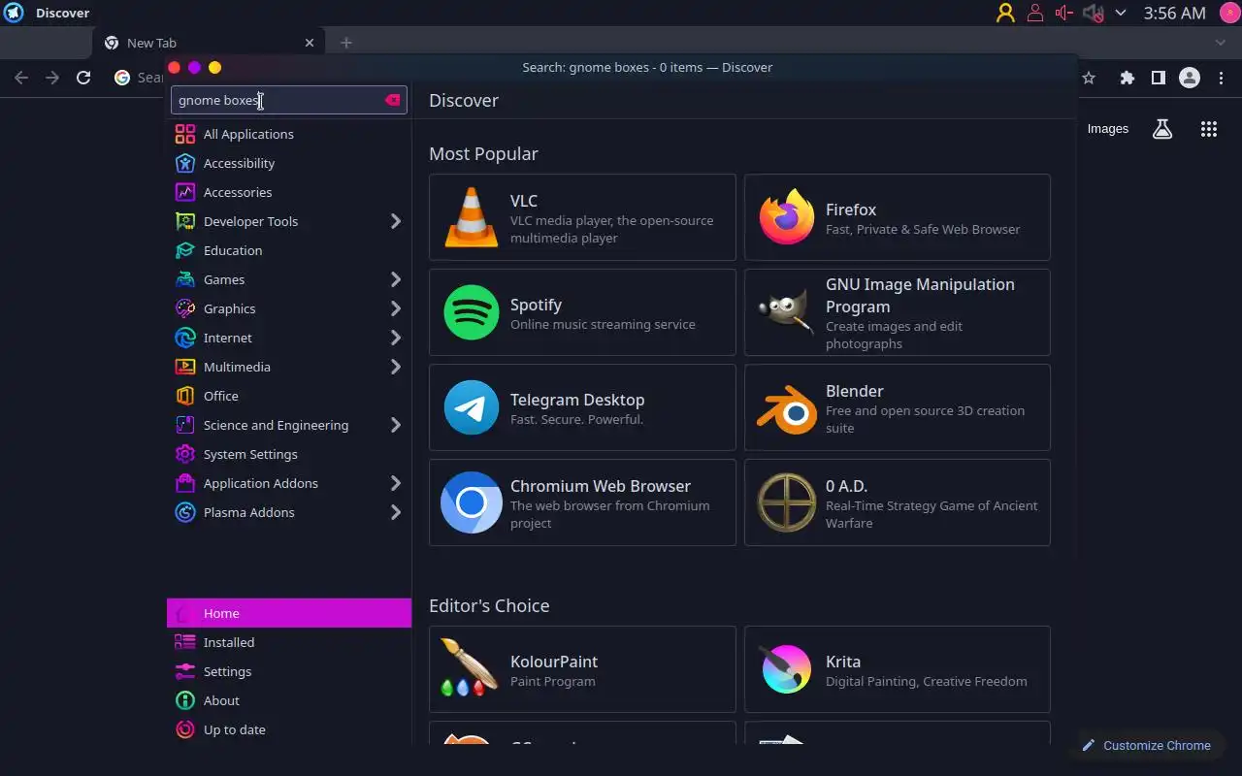Open system tray hidden icons arrow
1242x776 pixels.
(x=1121, y=13)
